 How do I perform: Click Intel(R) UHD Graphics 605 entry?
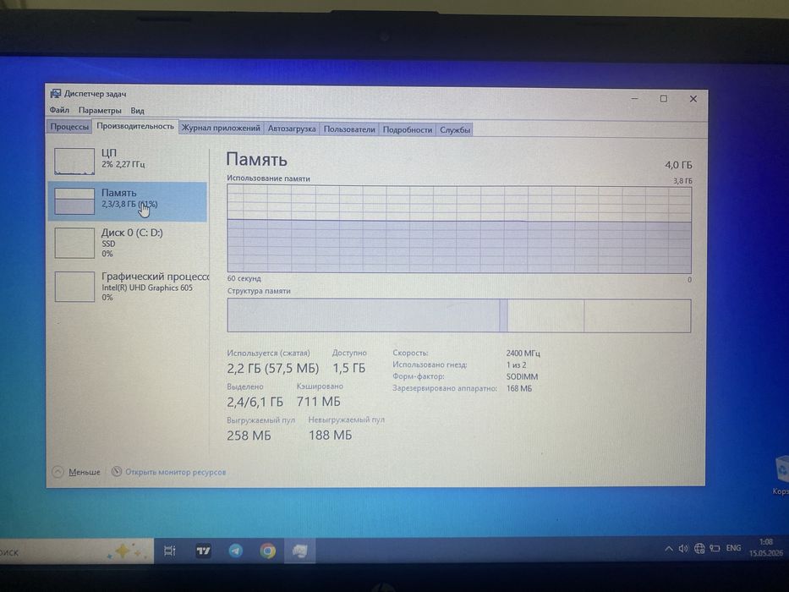[x=147, y=288]
